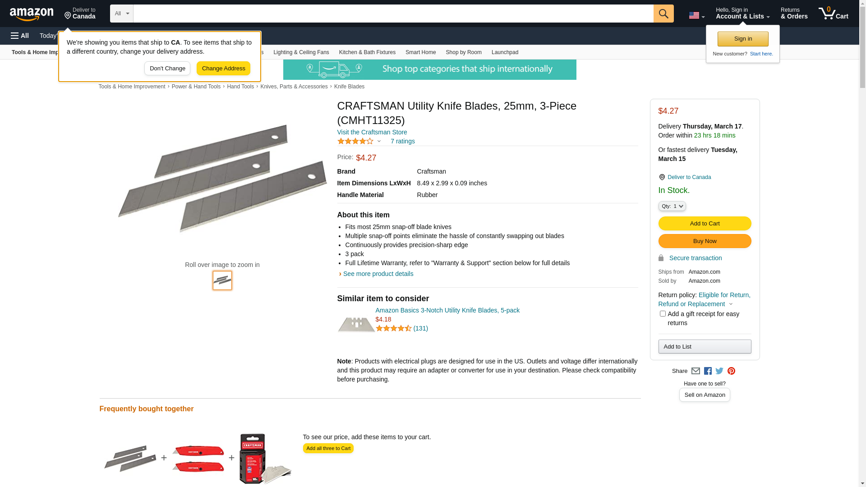Screen dimensions: 866x487
Task: Select the knife blades product thumbnail
Action: coord(222,280)
